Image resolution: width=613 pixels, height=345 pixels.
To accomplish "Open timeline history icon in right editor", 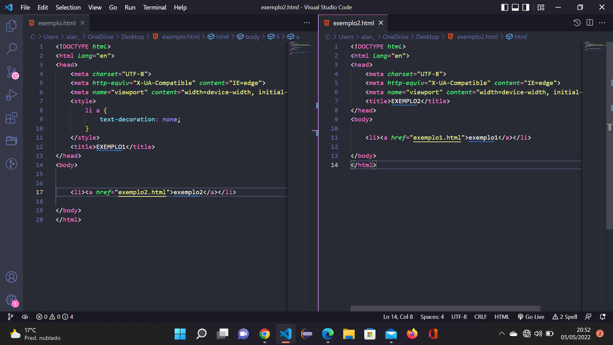I will click(x=577, y=23).
